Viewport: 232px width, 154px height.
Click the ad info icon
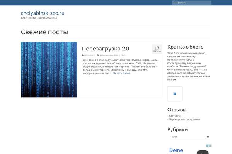point(207,146)
